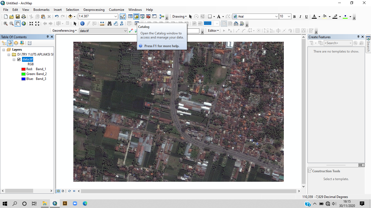This screenshot has height=208, width=371.
Task: Activate the Identify tool
Action: (x=82, y=24)
